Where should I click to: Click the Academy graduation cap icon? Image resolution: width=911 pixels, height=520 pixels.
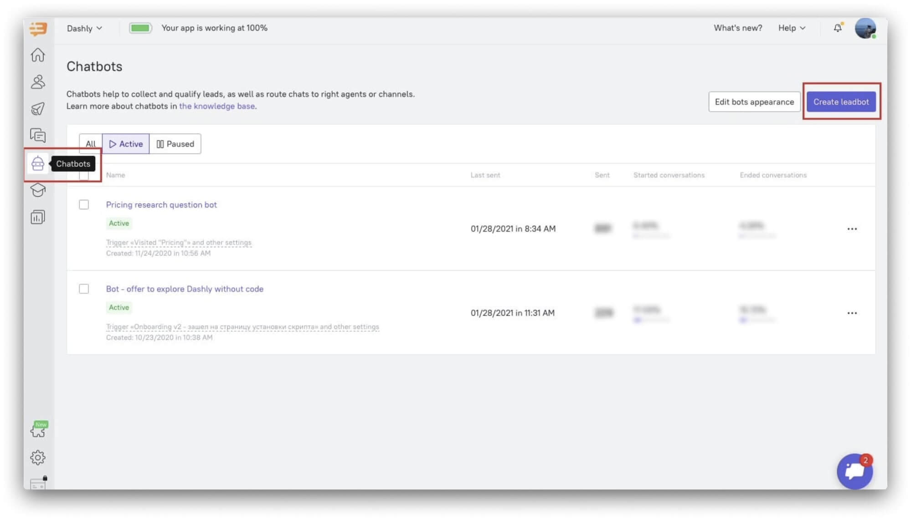pos(37,190)
